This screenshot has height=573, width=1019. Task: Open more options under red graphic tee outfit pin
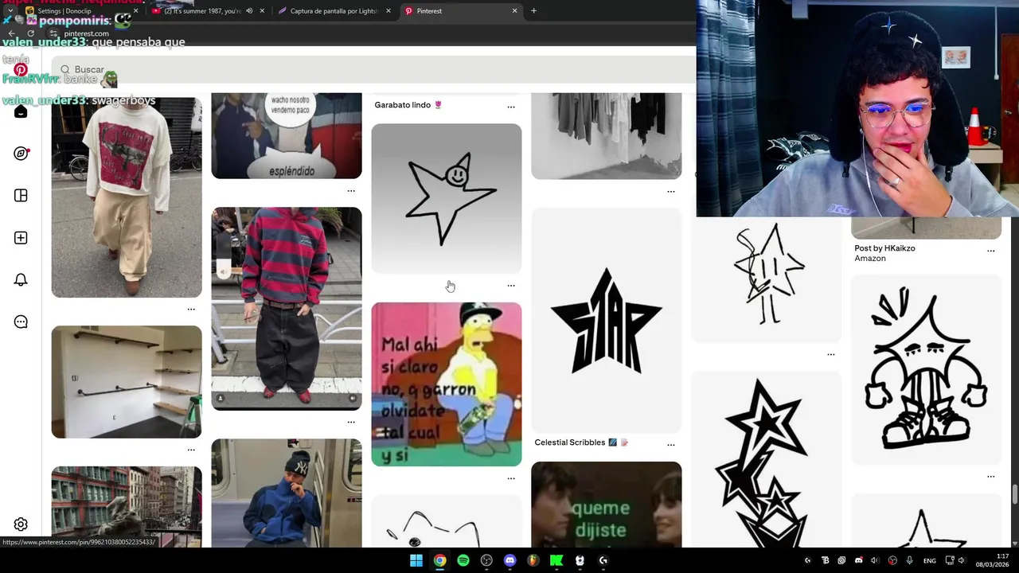191,309
